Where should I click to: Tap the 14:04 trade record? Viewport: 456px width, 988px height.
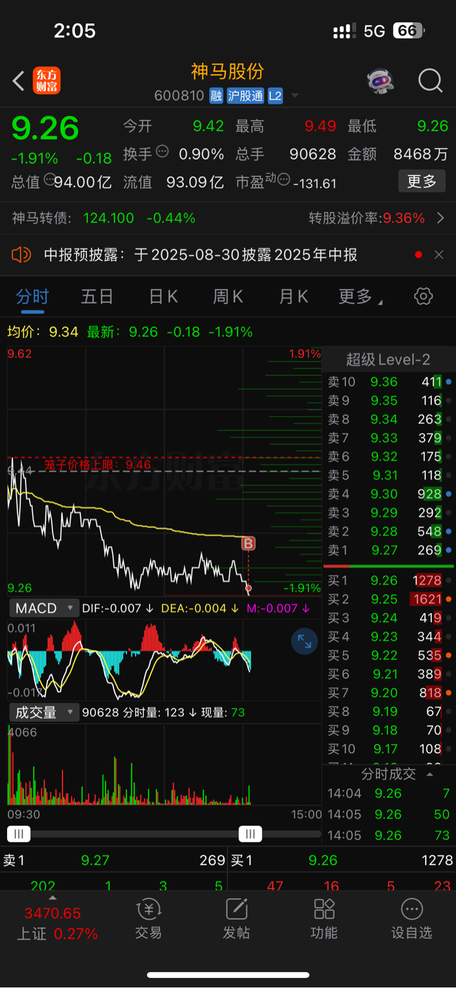pyautogui.click(x=389, y=794)
